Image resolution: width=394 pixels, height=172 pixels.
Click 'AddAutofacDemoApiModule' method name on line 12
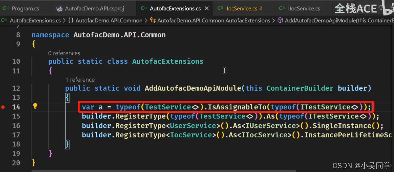[193, 88]
